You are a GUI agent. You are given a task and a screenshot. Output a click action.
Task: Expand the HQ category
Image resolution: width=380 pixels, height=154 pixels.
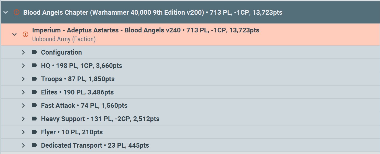click(x=24, y=66)
